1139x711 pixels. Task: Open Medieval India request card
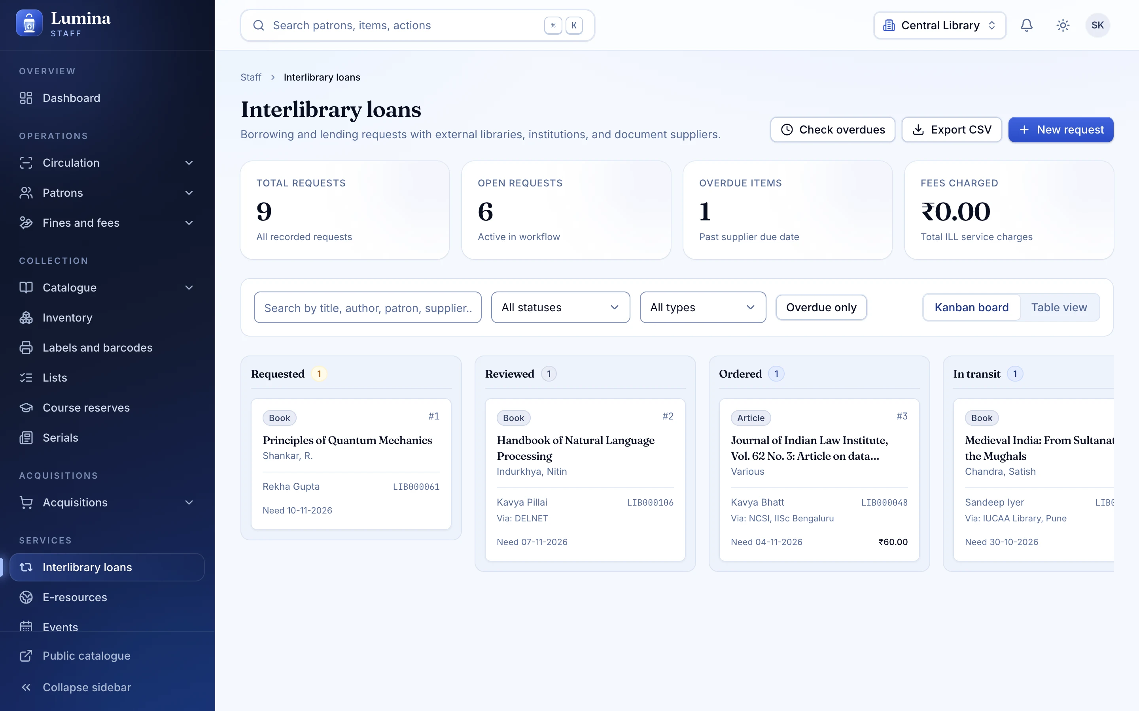pyautogui.click(x=1033, y=480)
